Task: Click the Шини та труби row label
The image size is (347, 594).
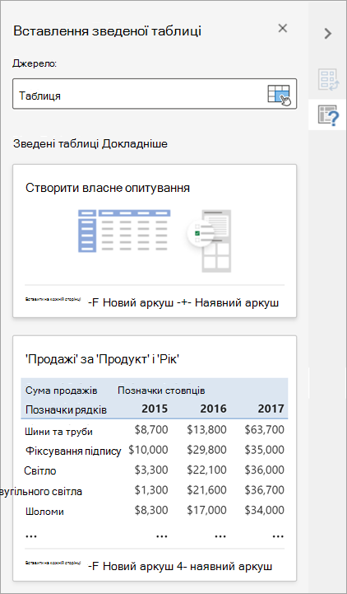Action: tap(58, 432)
